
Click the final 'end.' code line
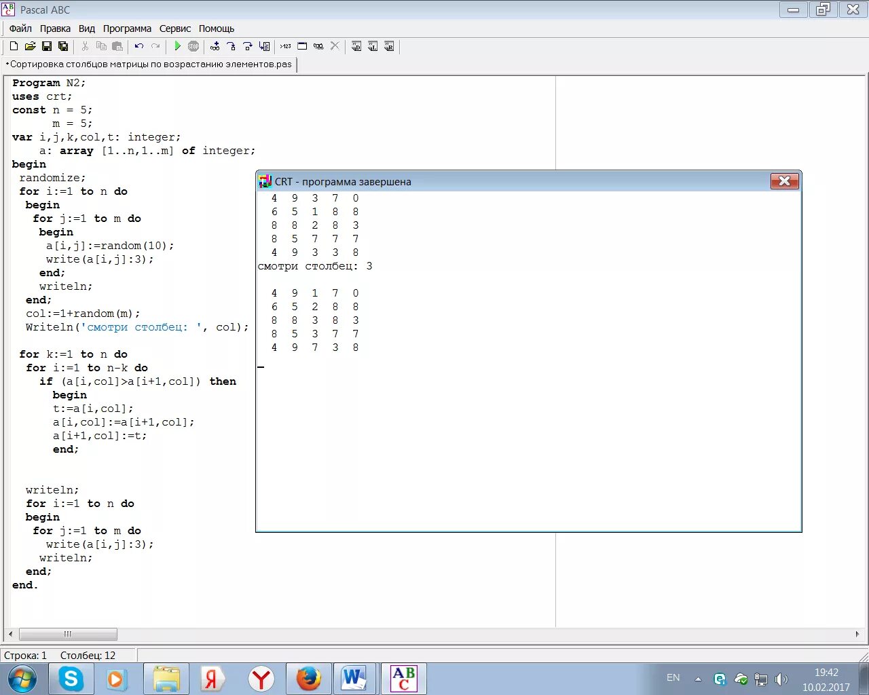tap(25, 585)
